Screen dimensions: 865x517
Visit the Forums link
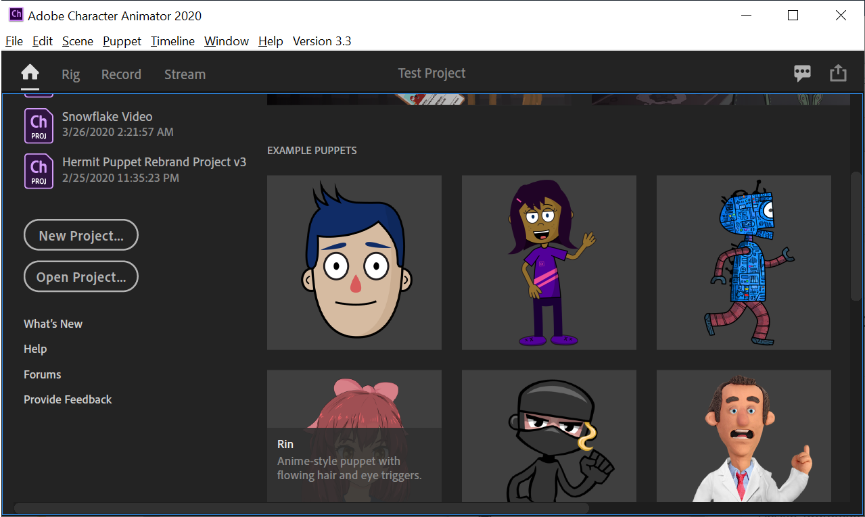42,374
